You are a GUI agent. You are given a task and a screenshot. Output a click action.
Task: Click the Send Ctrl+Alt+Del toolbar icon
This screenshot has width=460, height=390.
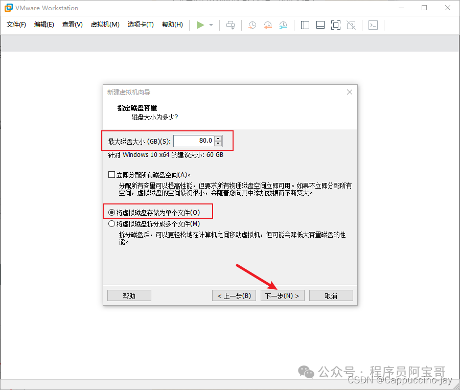tap(231, 25)
